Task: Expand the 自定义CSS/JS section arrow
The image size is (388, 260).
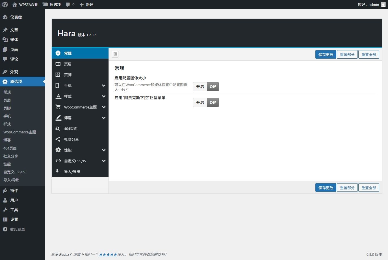Action: point(104,161)
